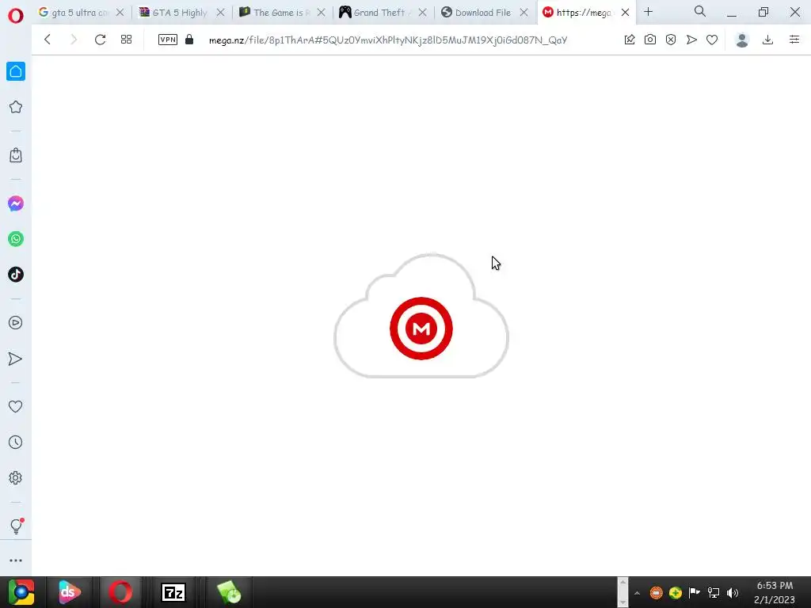
Task: View site security lock info
Action: point(189,40)
